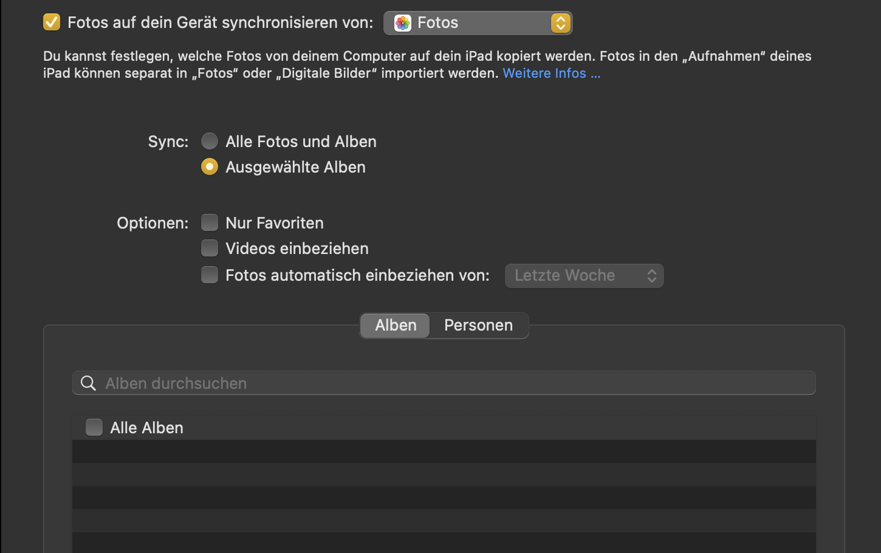Select the Alle Fotos und Alben radio

(210, 142)
